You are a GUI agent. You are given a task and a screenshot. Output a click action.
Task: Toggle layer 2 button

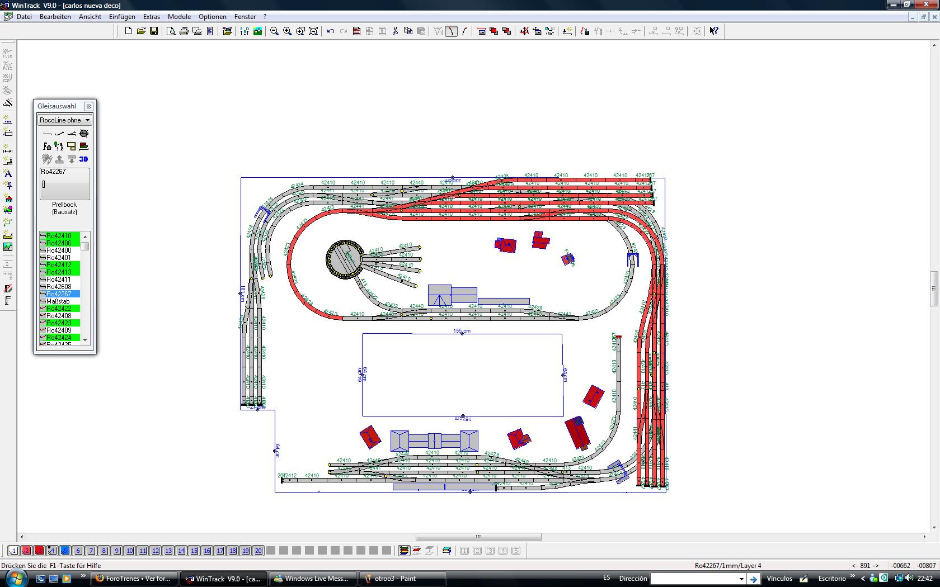click(26, 551)
